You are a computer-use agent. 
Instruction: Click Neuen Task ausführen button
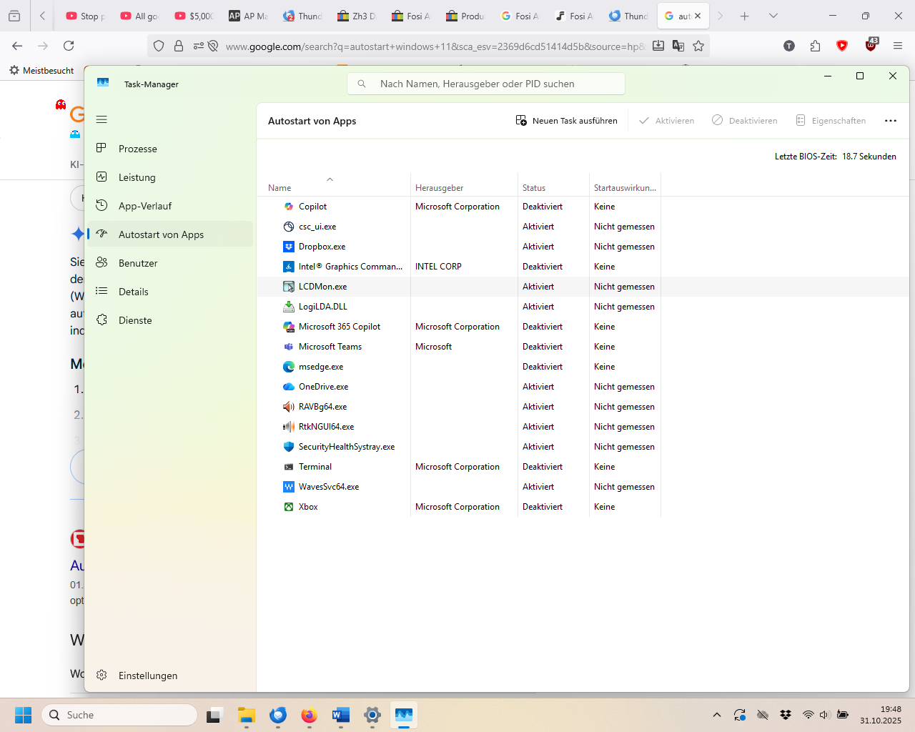point(567,121)
